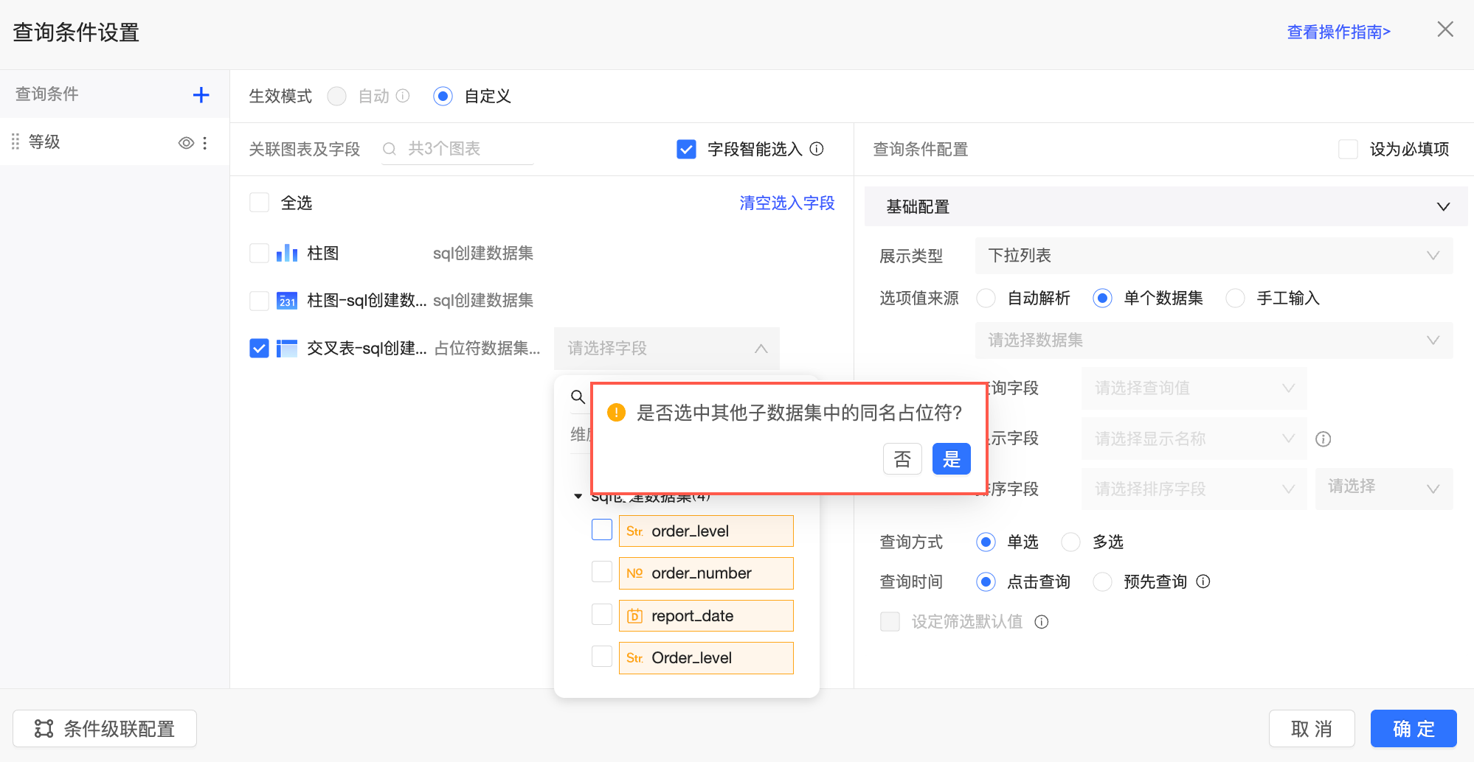The image size is (1474, 762).
Task: Click info icon next to 自动 mode
Action: point(403,96)
